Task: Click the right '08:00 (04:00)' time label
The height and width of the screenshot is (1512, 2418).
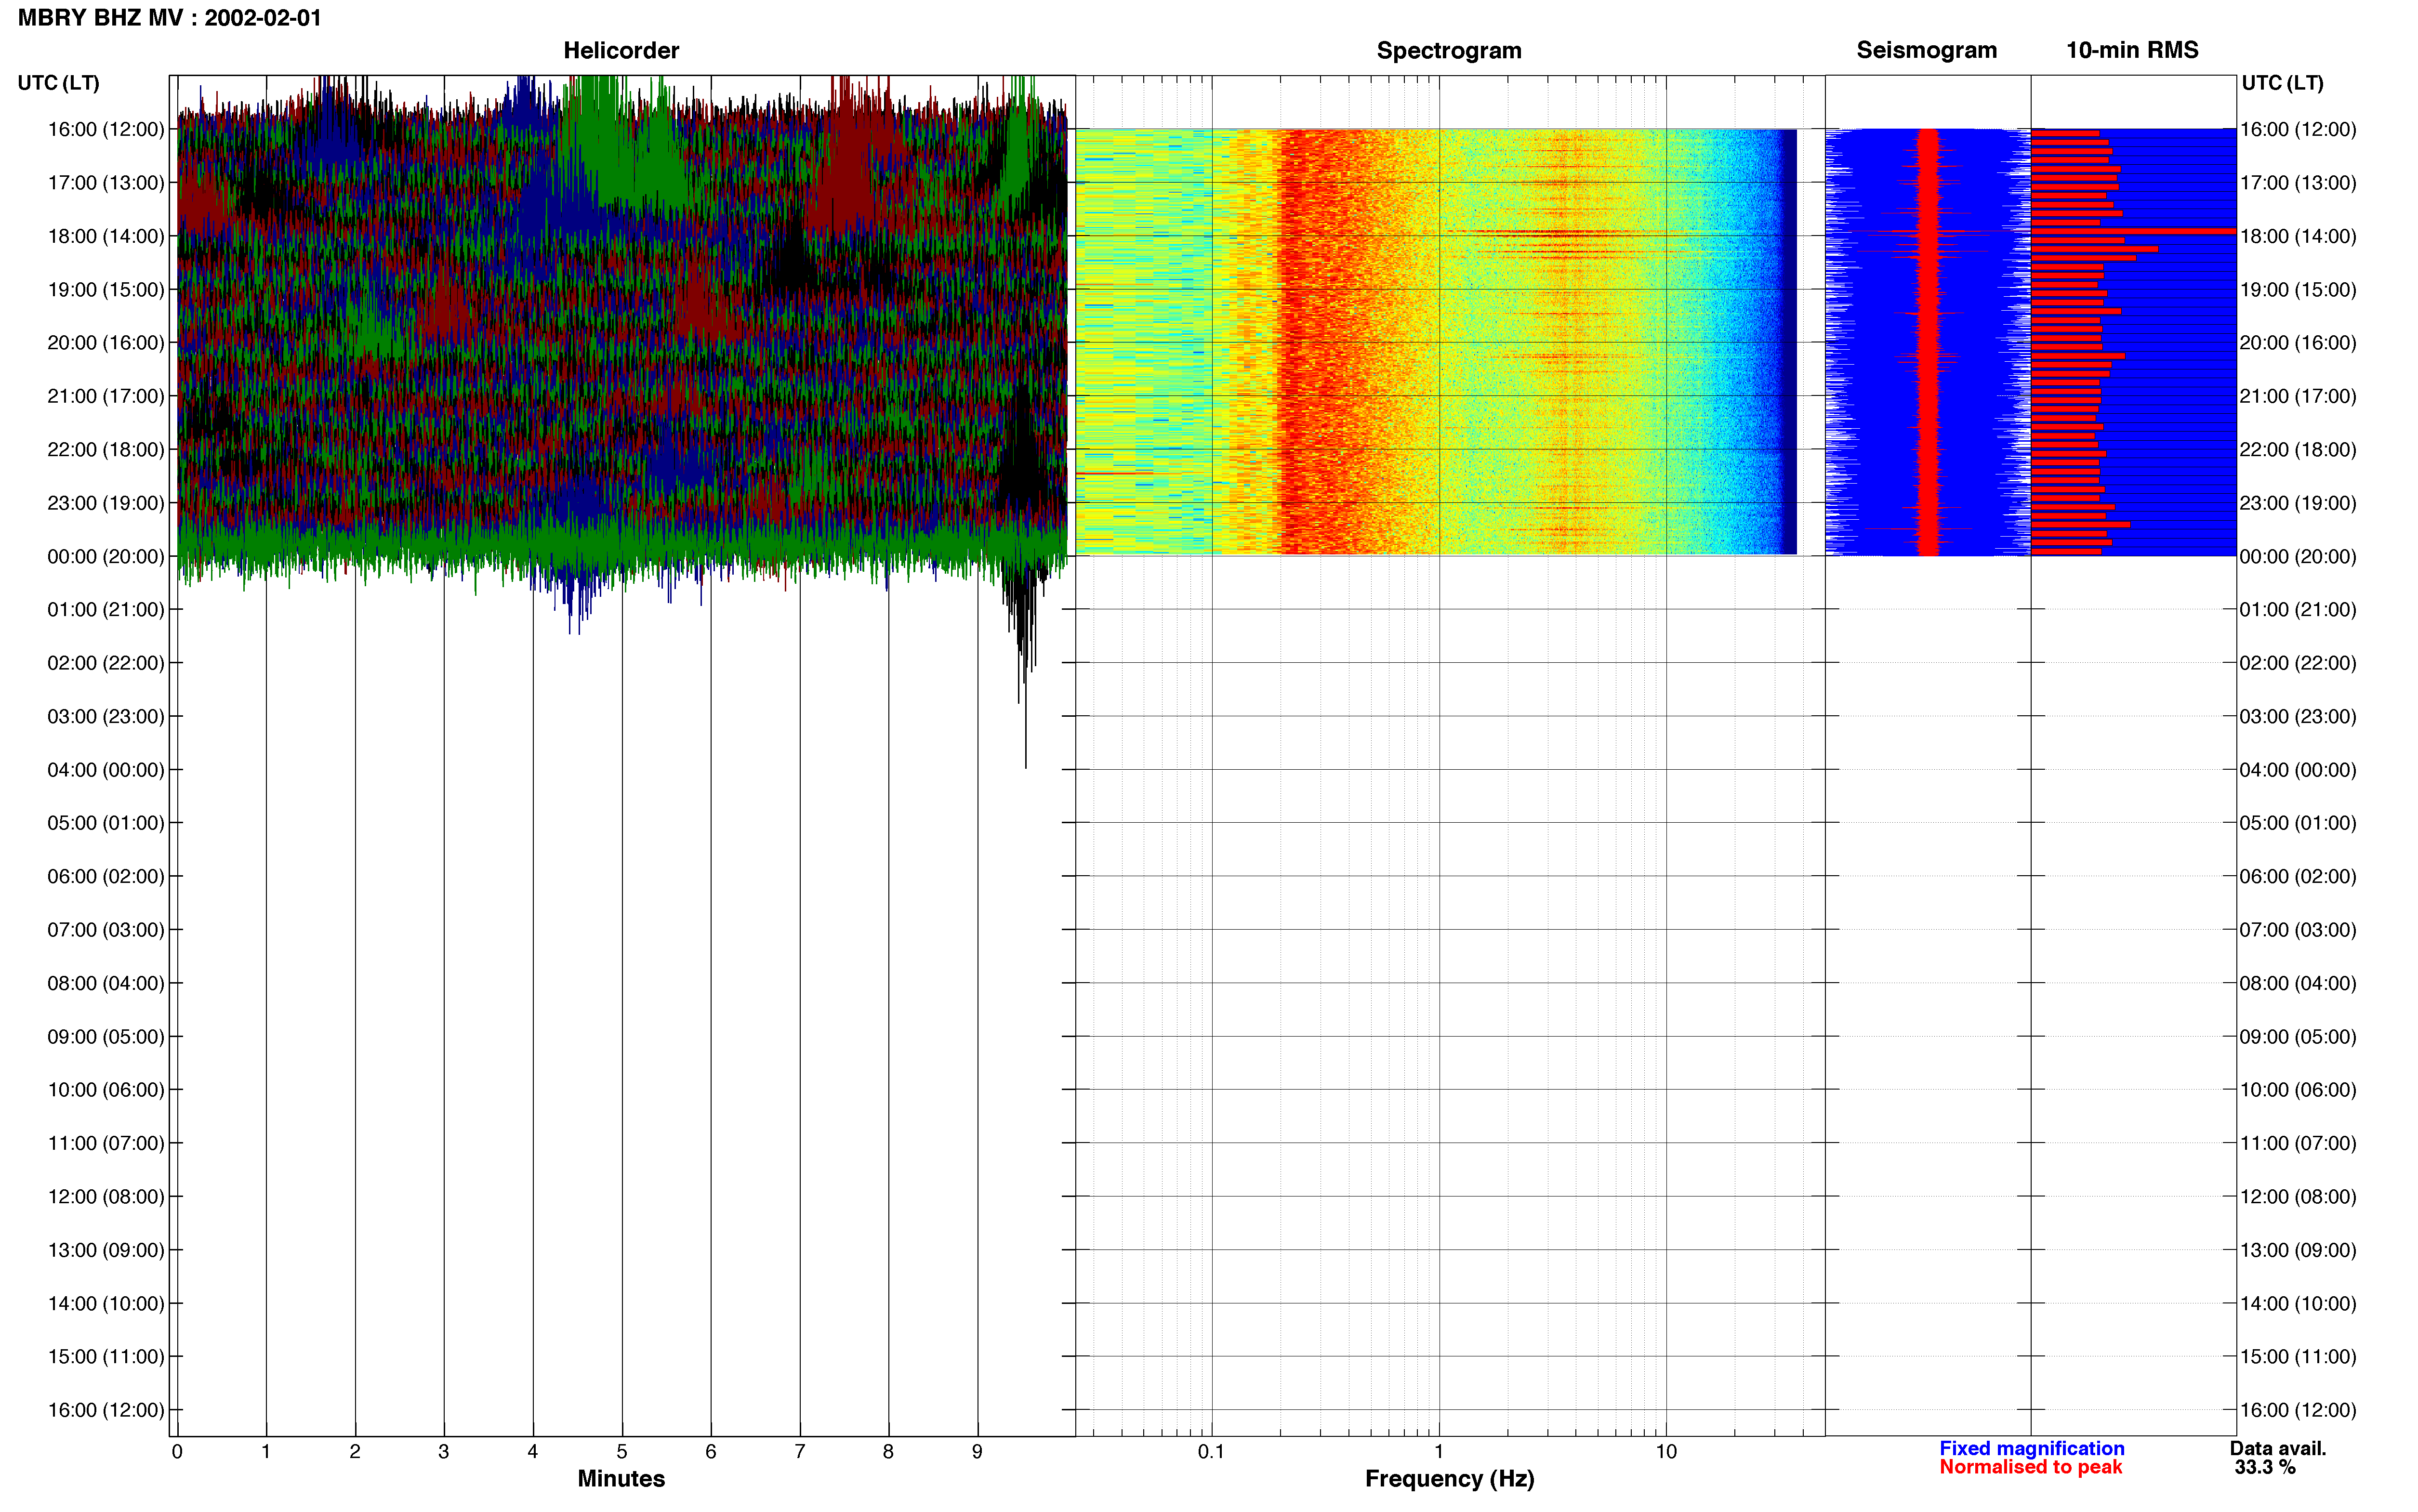Action: pyautogui.click(x=2298, y=983)
